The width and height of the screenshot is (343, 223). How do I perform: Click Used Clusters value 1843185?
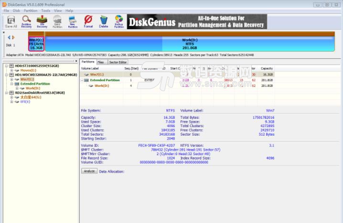tap(168, 130)
